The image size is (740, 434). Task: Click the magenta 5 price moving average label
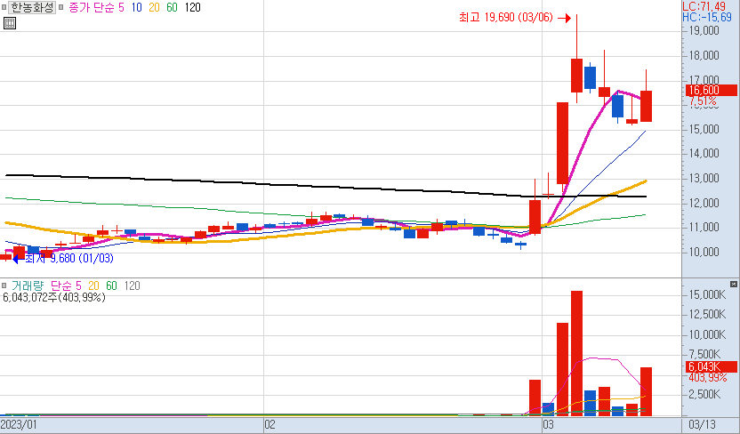[121, 7]
